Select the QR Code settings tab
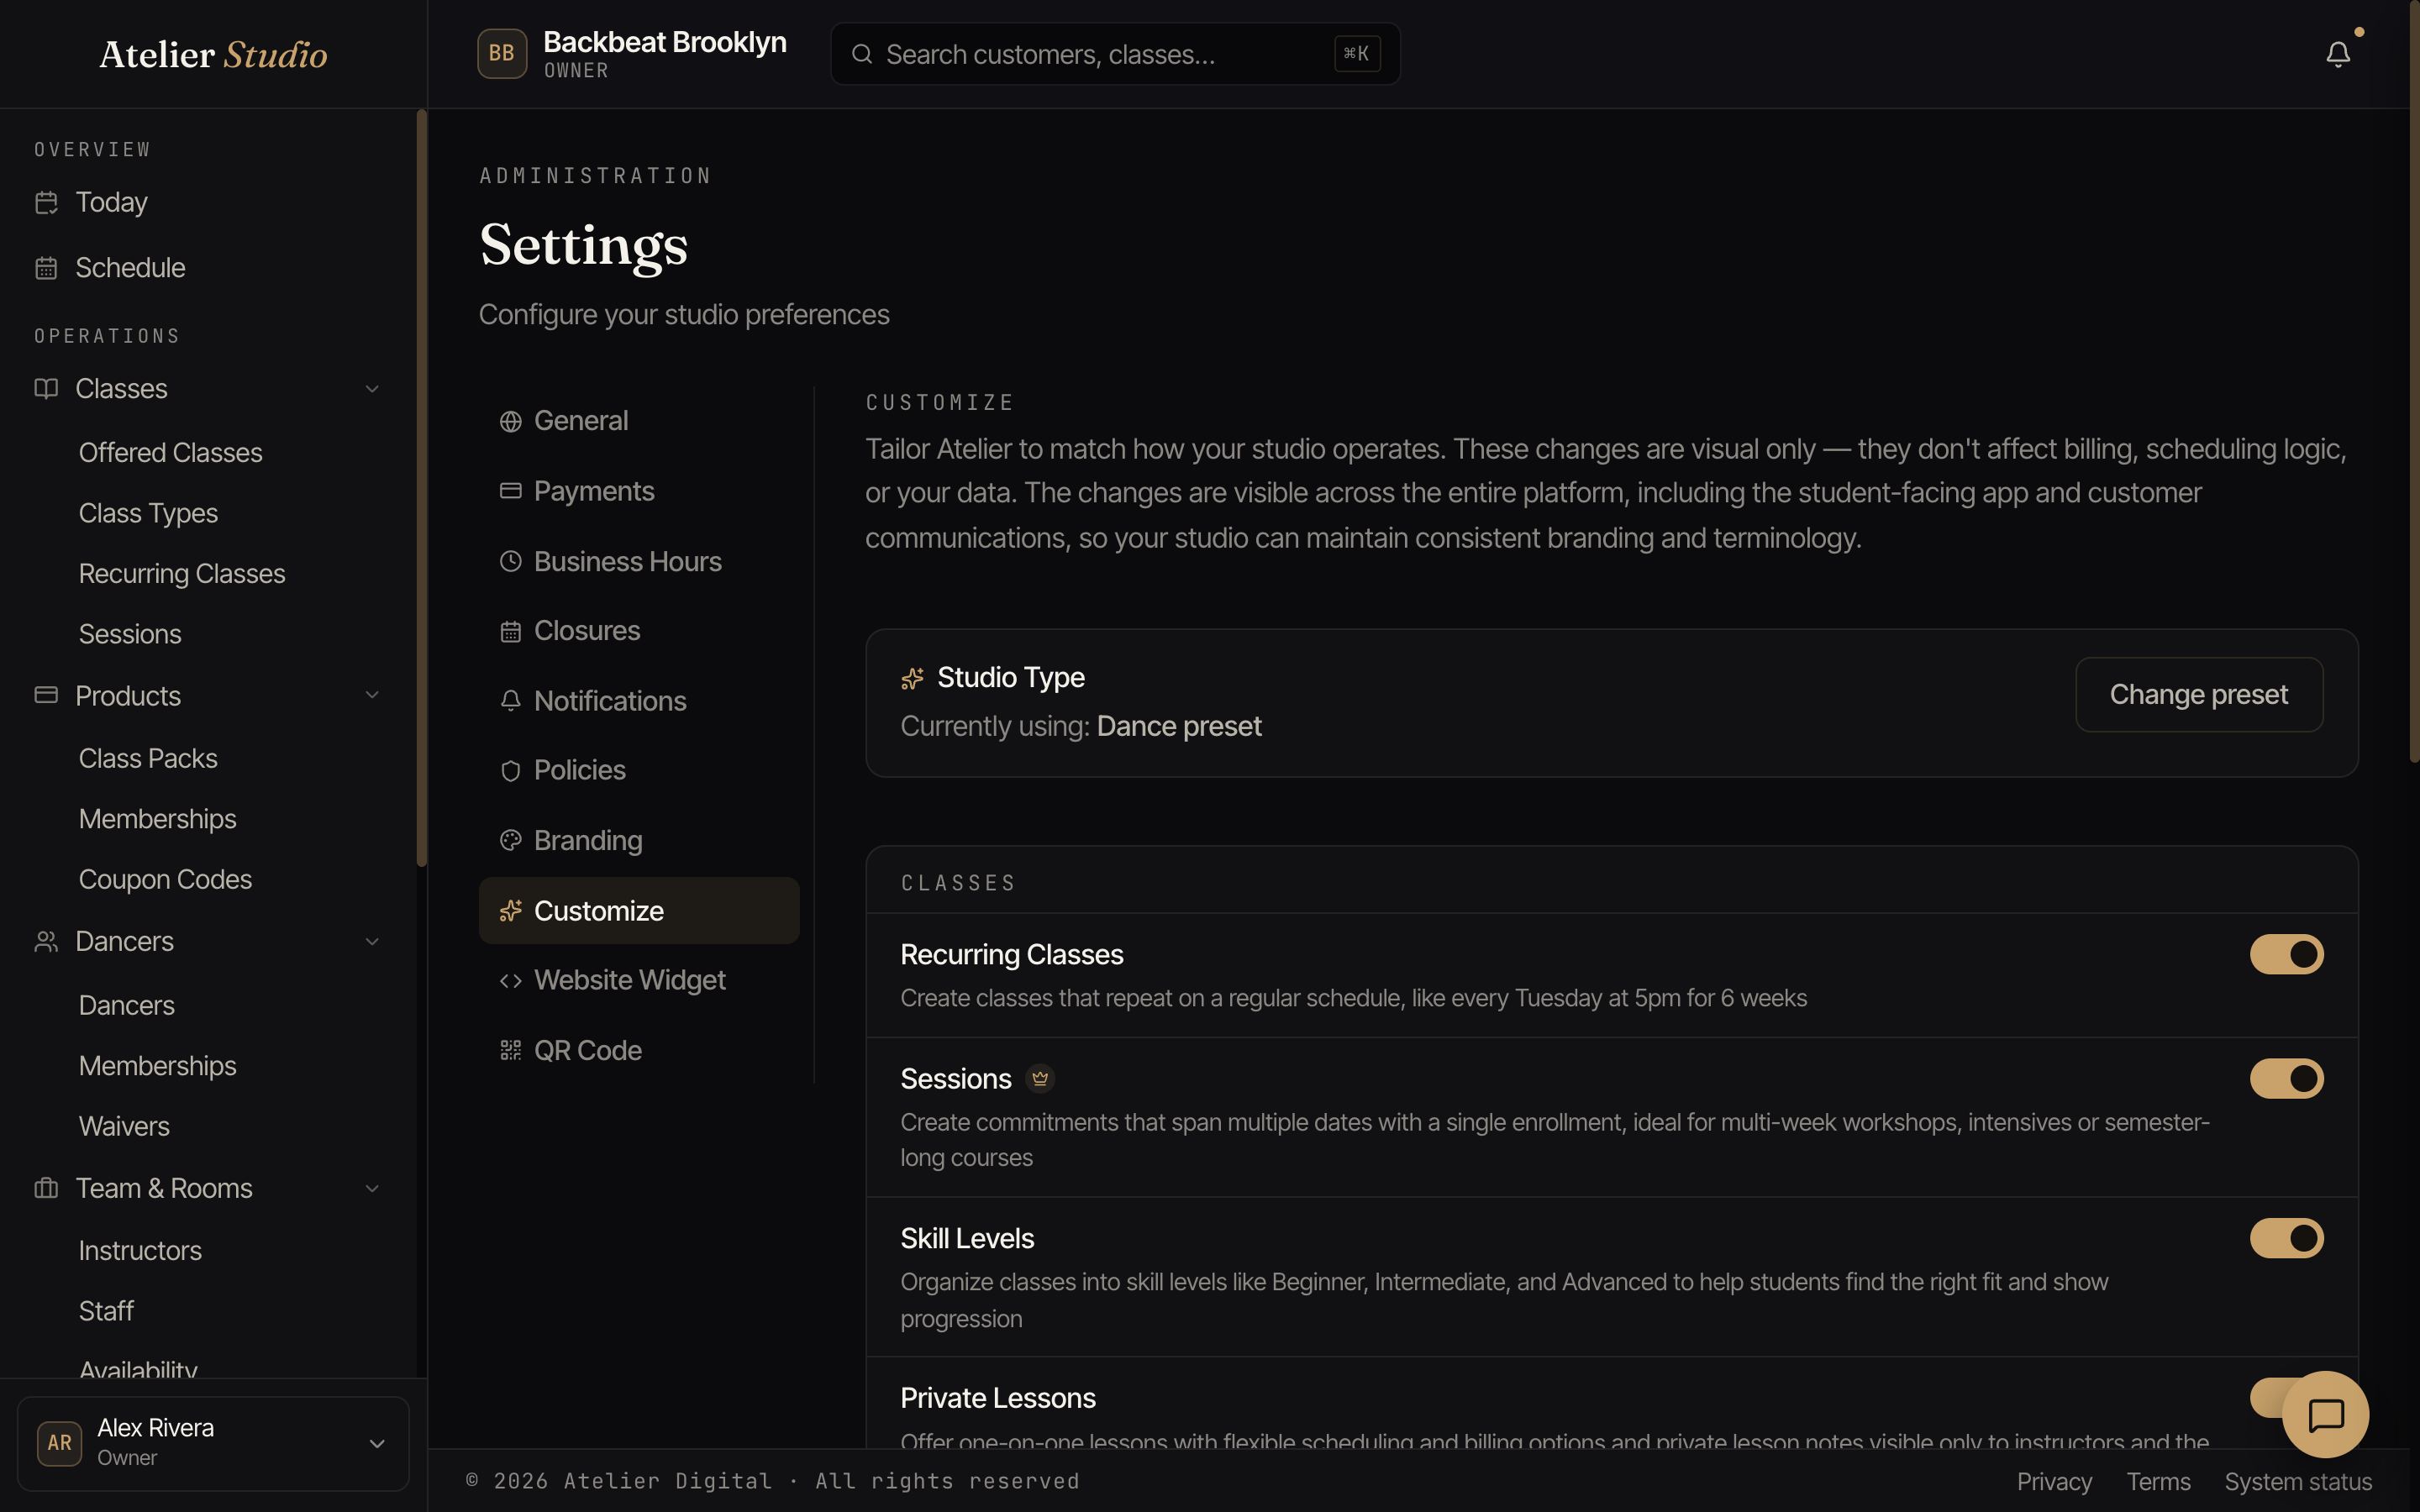This screenshot has width=2420, height=1512. (x=639, y=1050)
